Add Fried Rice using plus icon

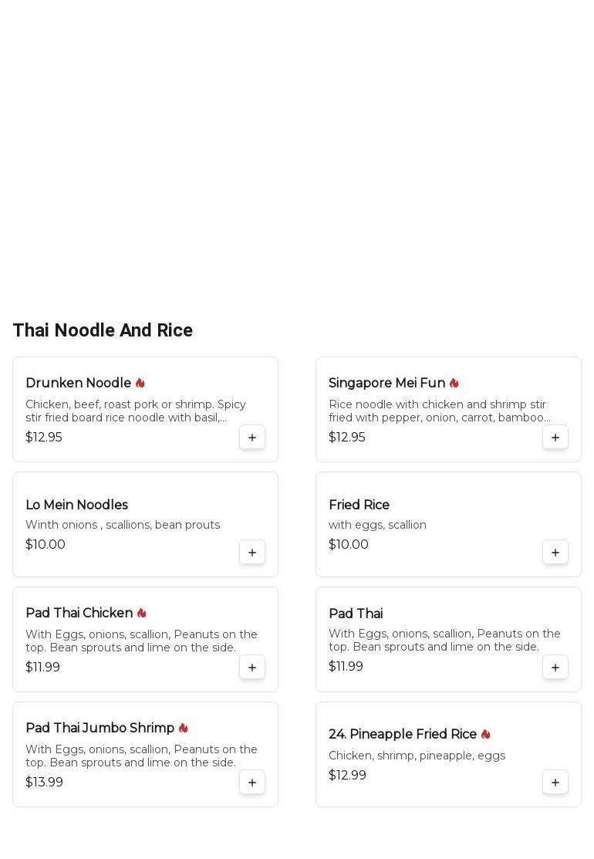(555, 553)
